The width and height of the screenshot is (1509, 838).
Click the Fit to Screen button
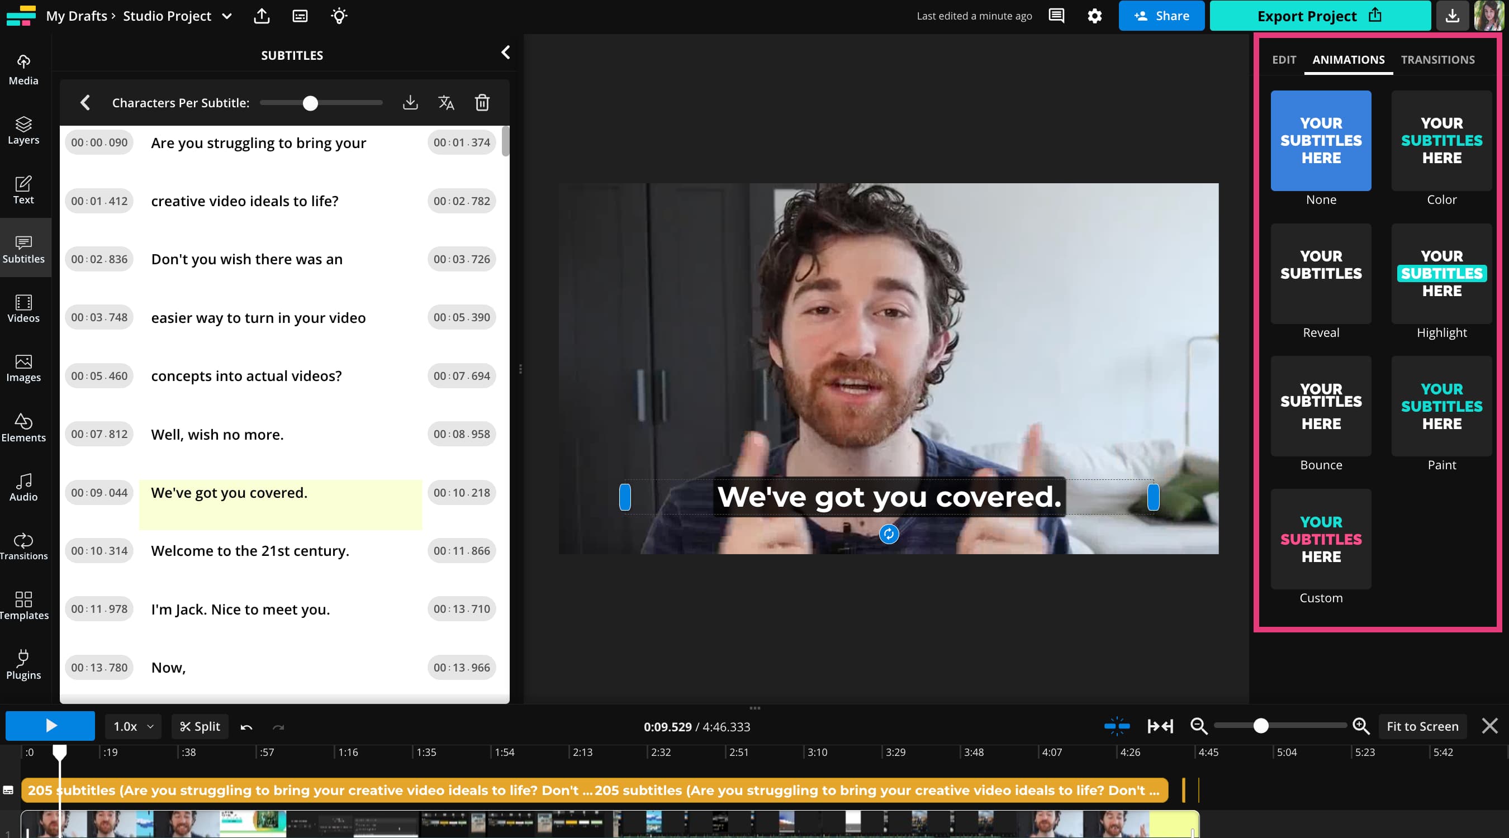click(x=1422, y=726)
